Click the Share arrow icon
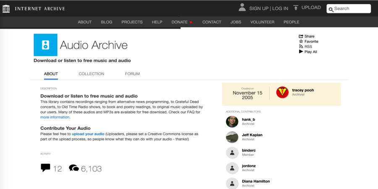The height and width of the screenshot is (189, 378). [301, 36]
